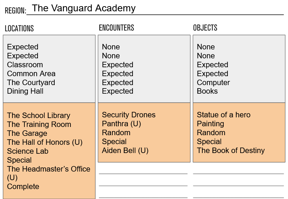Click The School Library entry
This screenshot has height=199, width=288.
pyautogui.click(x=38, y=116)
